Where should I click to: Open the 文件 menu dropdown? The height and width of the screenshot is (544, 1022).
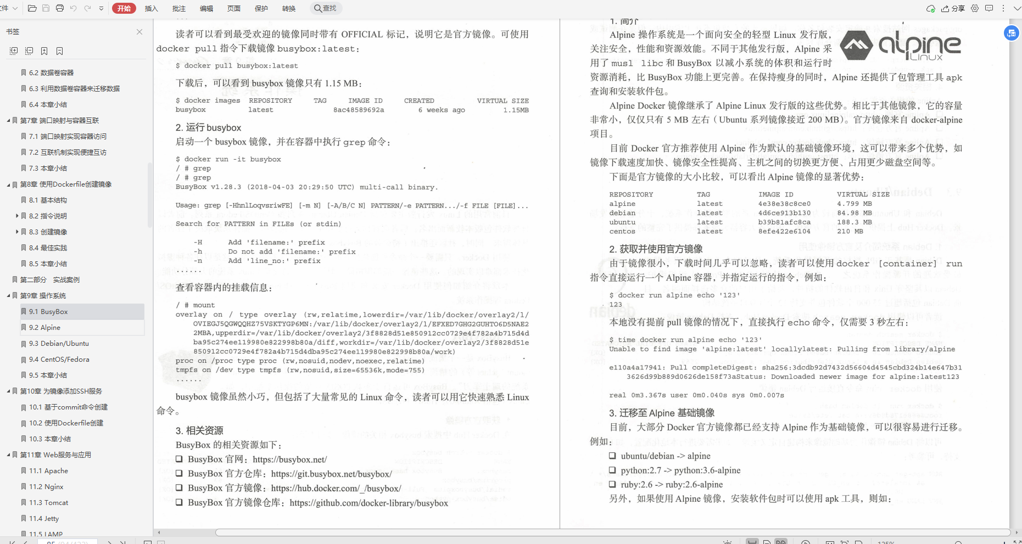click(x=10, y=8)
